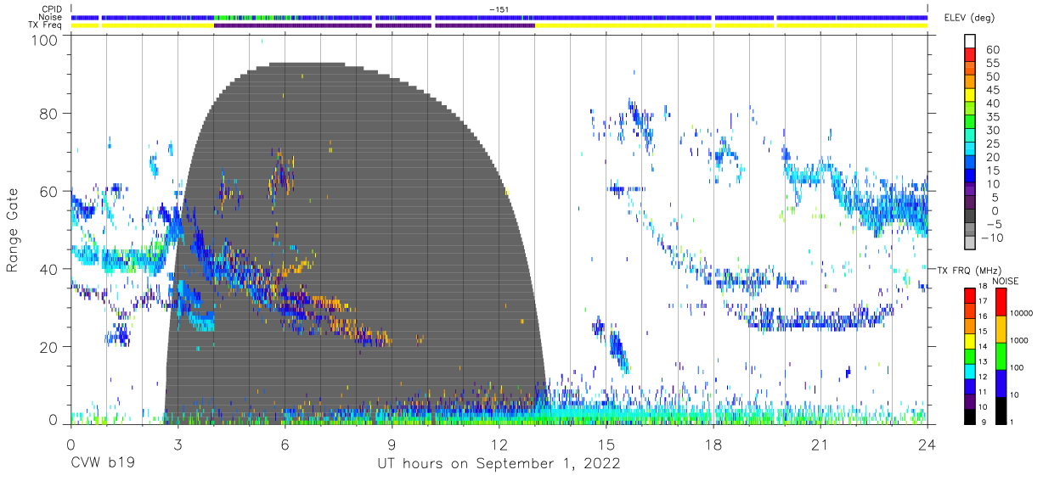The width and height of the screenshot is (1043, 481).
Task: Click y-axis tick label '80'
Action: [49, 115]
